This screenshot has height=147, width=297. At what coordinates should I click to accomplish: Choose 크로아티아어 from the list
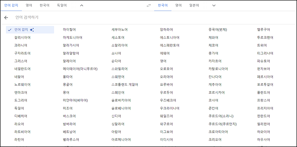218,132
